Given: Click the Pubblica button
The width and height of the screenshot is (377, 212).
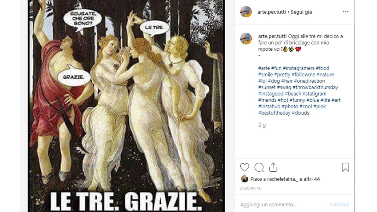Looking at the screenshot, I should (339, 204).
